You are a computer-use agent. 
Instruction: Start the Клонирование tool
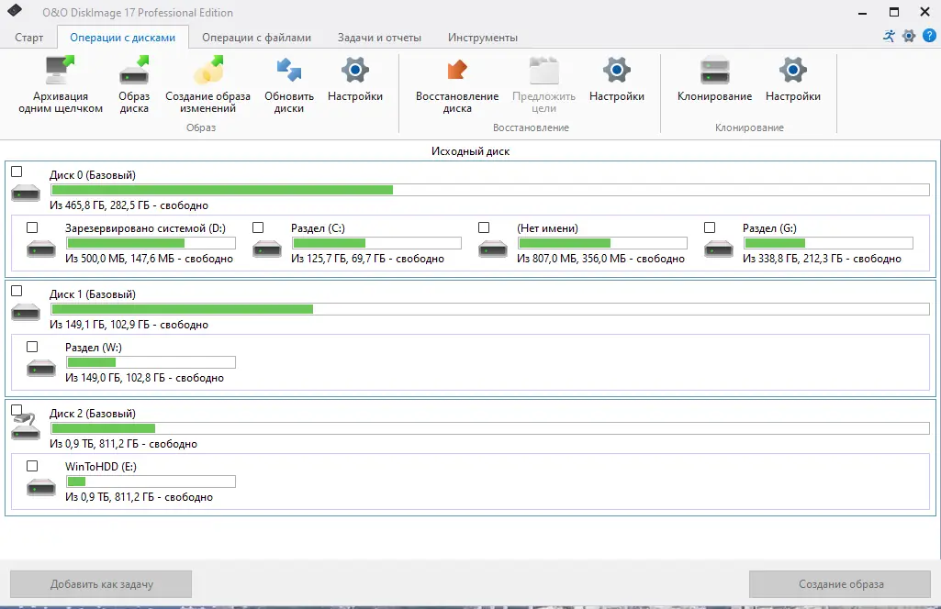(x=714, y=79)
